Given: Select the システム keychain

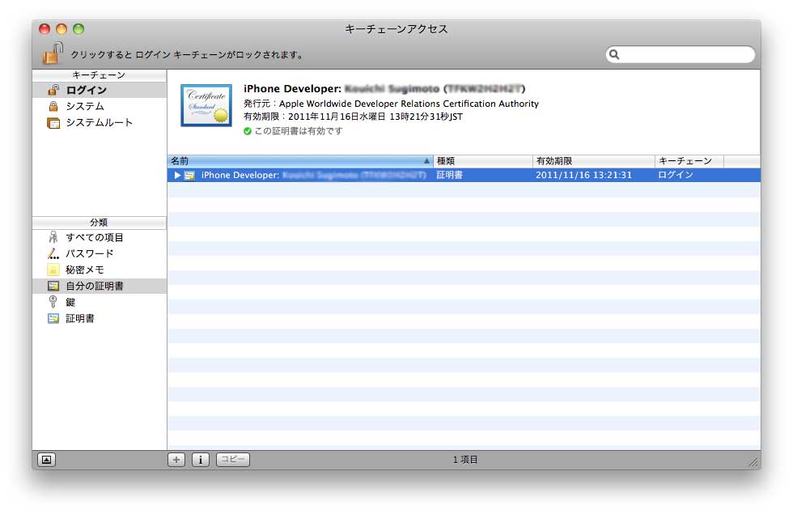Looking at the screenshot, I should (84, 106).
